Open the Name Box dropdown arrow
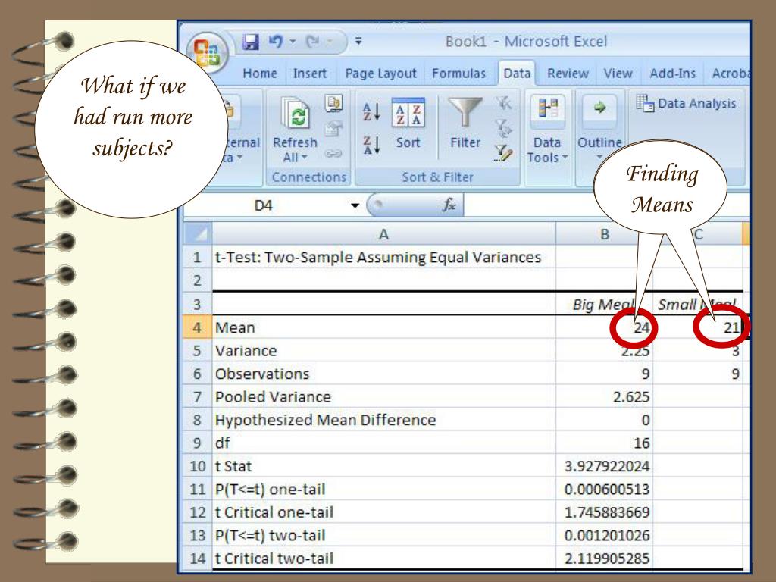The image size is (776, 582). pyautogui.click(x=355, y=205)
